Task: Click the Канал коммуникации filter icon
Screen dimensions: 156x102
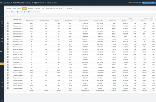Action: point(28,12)
